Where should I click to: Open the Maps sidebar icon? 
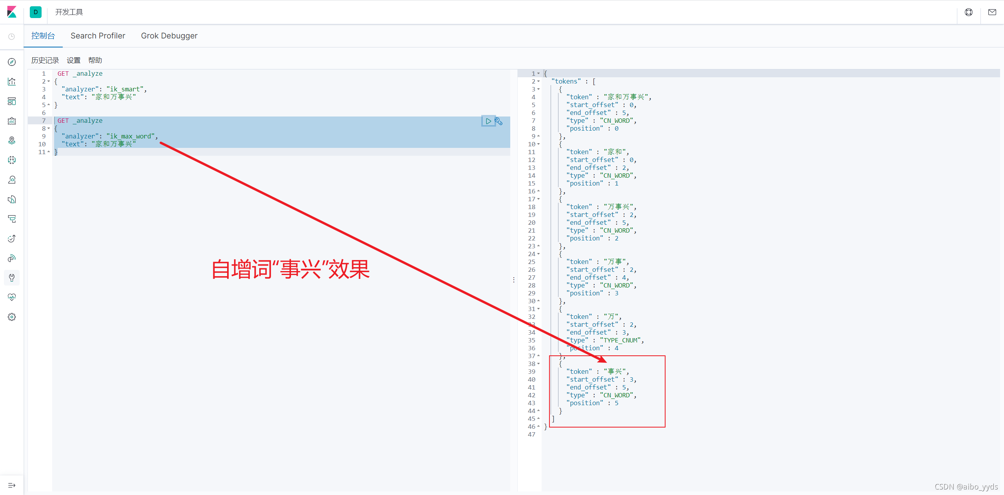[12, 140]
